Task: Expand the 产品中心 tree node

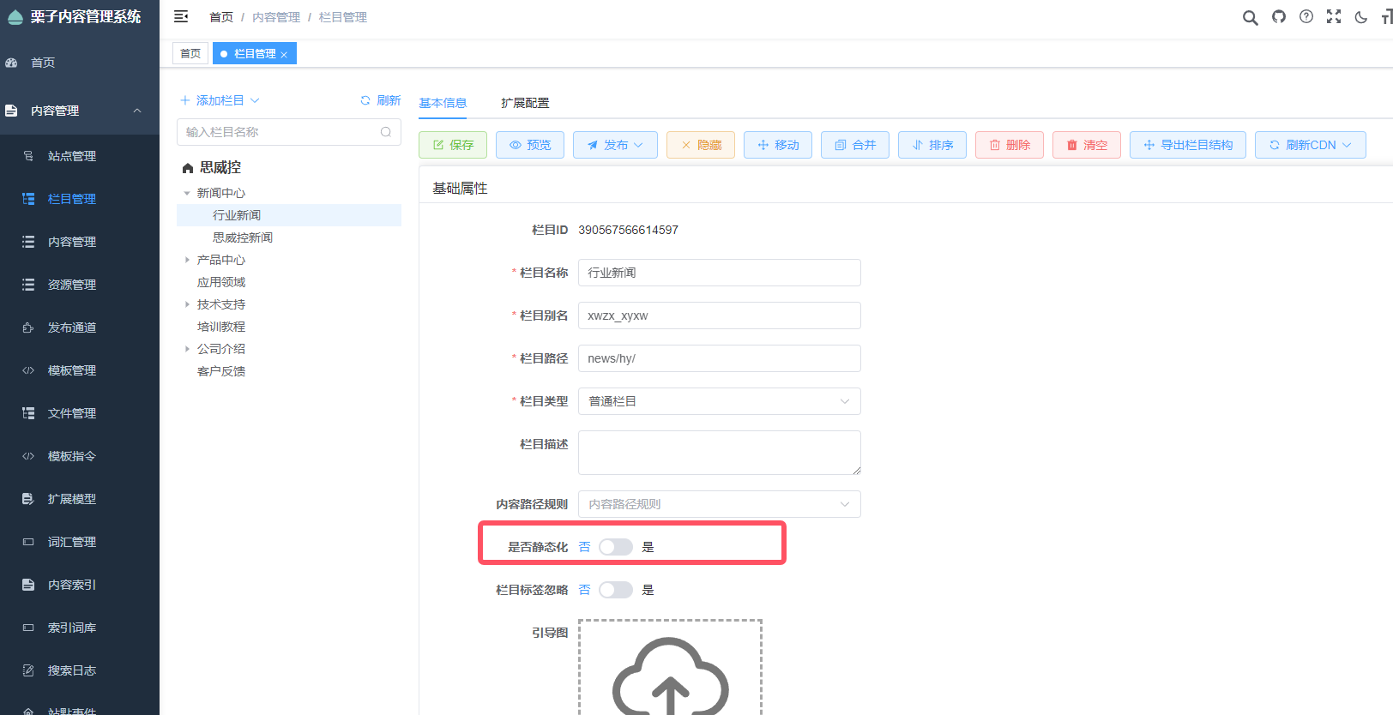Action: [x=188, y=260]
